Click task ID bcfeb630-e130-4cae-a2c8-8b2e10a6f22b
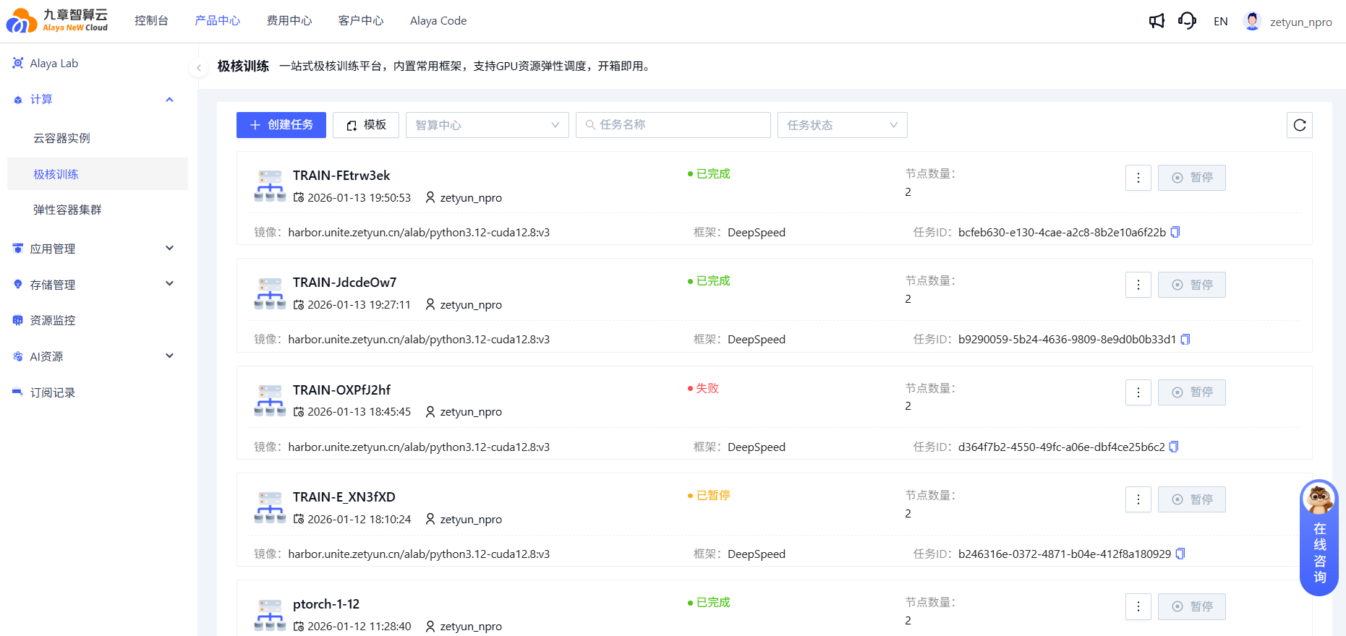 point(1062,232)
